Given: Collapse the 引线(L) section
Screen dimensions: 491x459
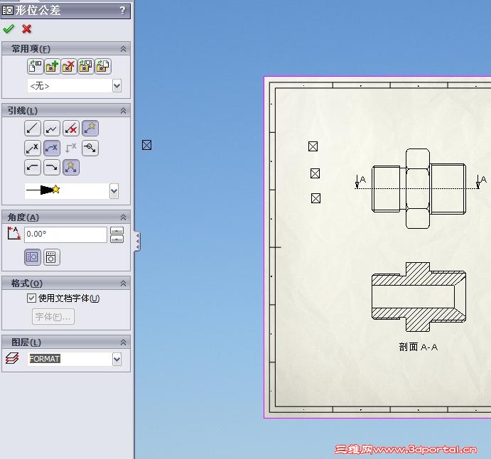Looking at the screenshot, I should (124, 111).
